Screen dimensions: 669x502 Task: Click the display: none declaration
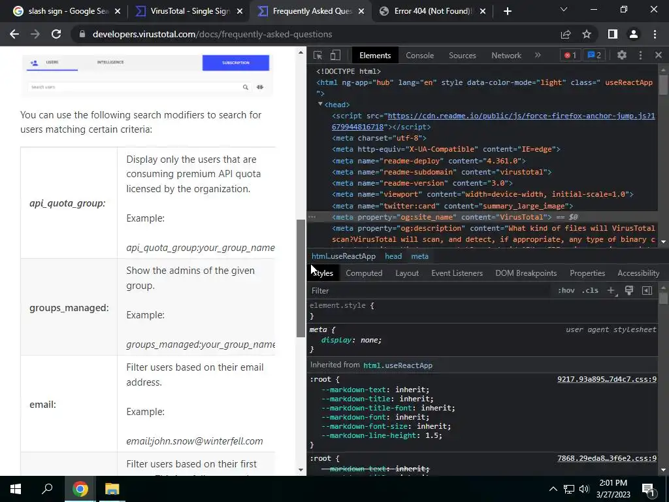point(351,340)
